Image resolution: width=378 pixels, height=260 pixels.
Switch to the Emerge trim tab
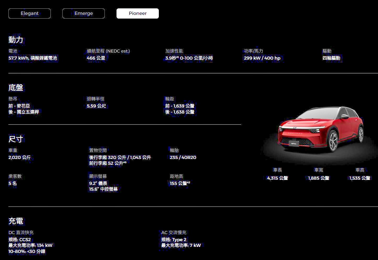click(84, 13)
